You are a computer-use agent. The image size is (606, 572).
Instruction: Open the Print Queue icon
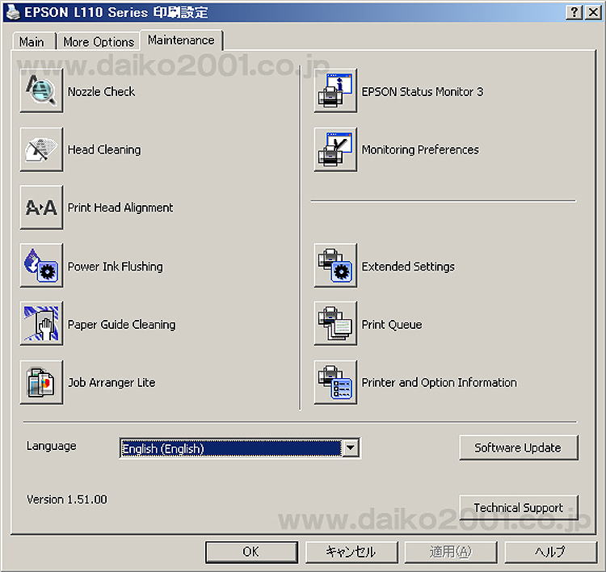[x=335, y=323]
